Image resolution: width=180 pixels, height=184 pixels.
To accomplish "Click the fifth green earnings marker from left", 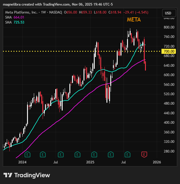I will (x=94, y=154).
